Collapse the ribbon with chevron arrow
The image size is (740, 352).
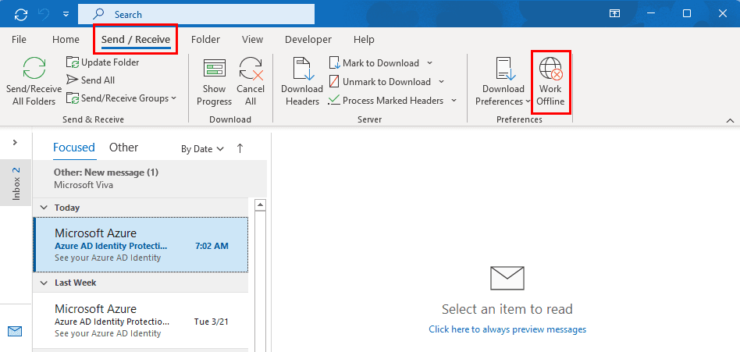730,121
